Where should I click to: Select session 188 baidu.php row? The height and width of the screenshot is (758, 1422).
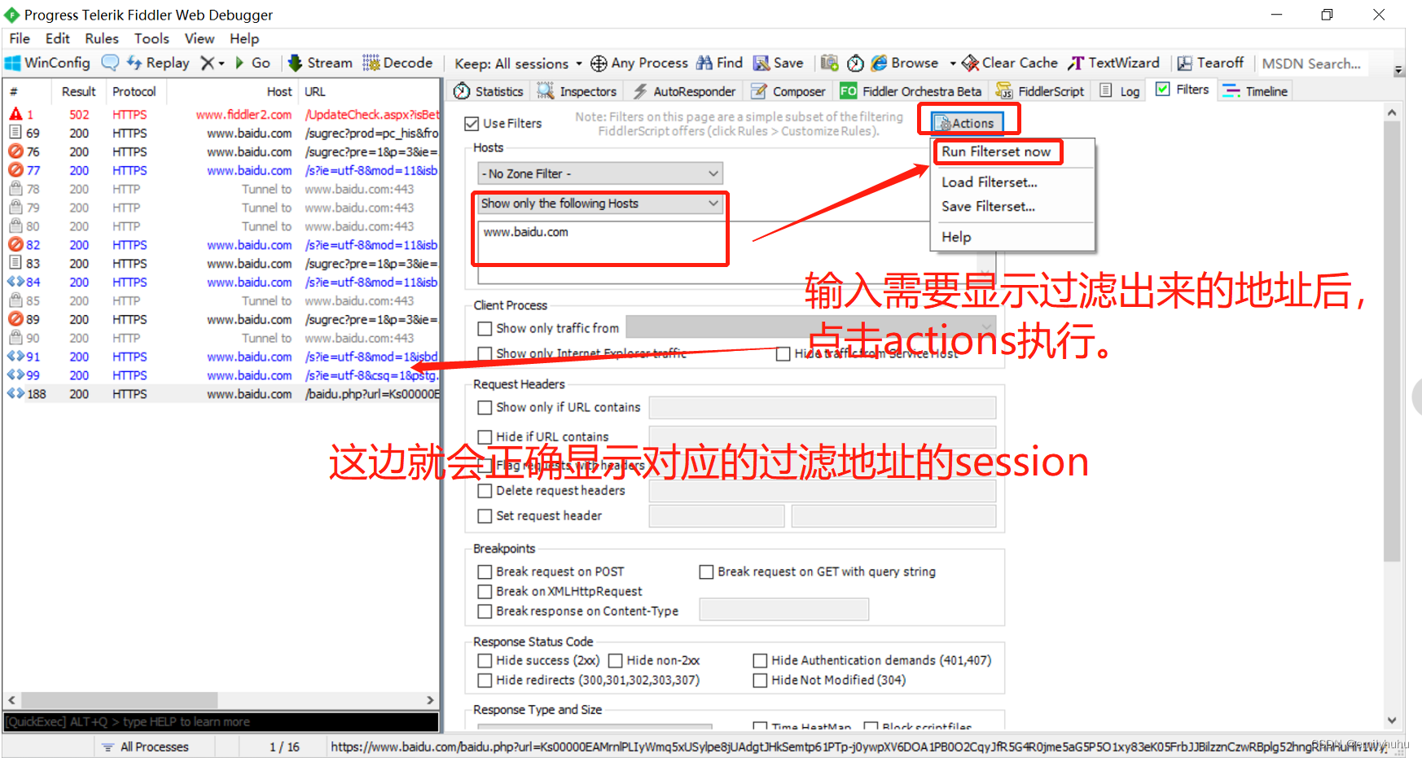(222, 394)
